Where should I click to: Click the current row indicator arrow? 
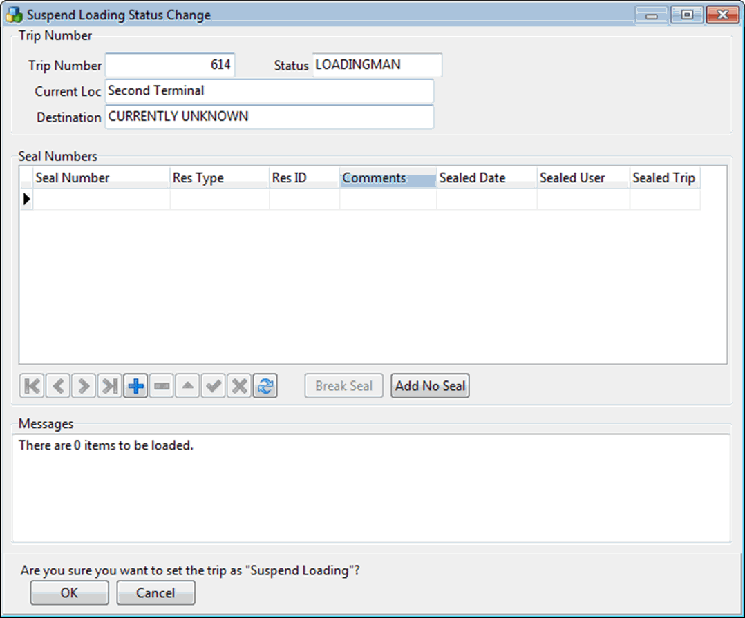[x=26, y=199]
